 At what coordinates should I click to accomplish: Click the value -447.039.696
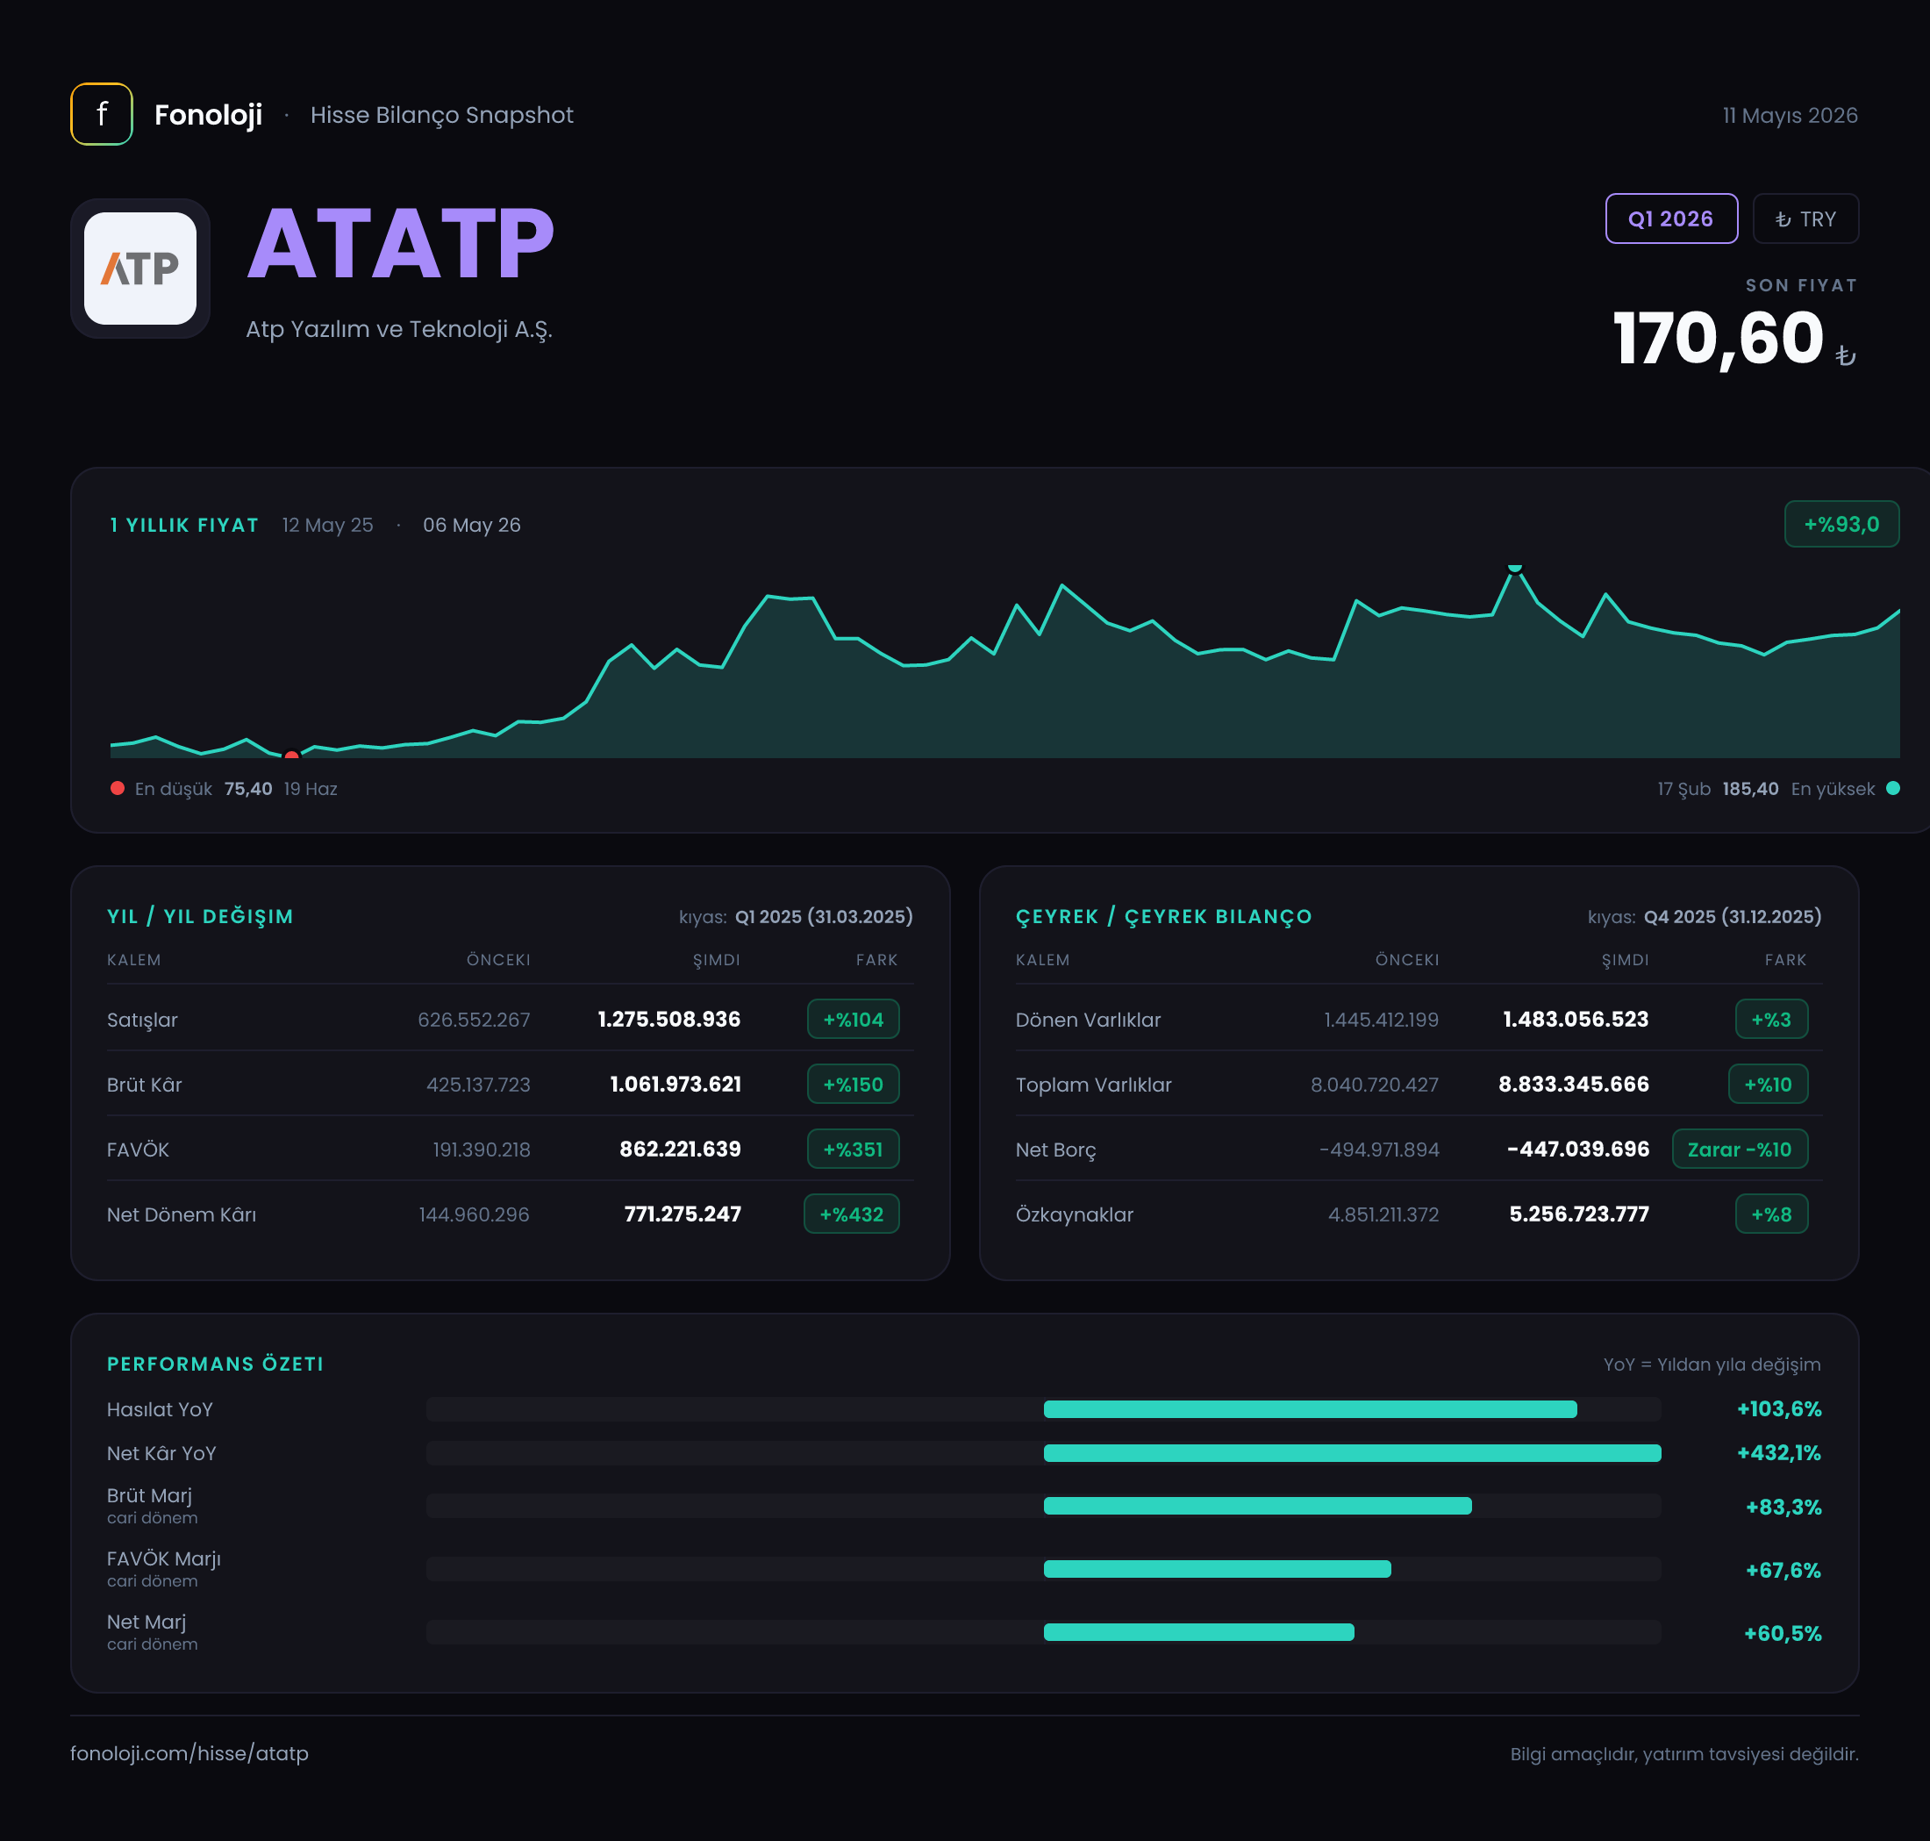click(x=1577, y=1148)
